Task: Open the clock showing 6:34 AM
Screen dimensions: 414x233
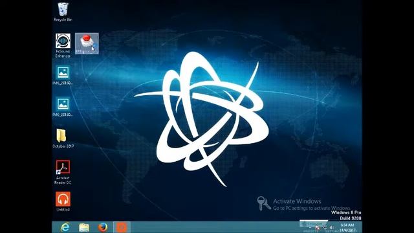Action: click(x=347, y=227)
